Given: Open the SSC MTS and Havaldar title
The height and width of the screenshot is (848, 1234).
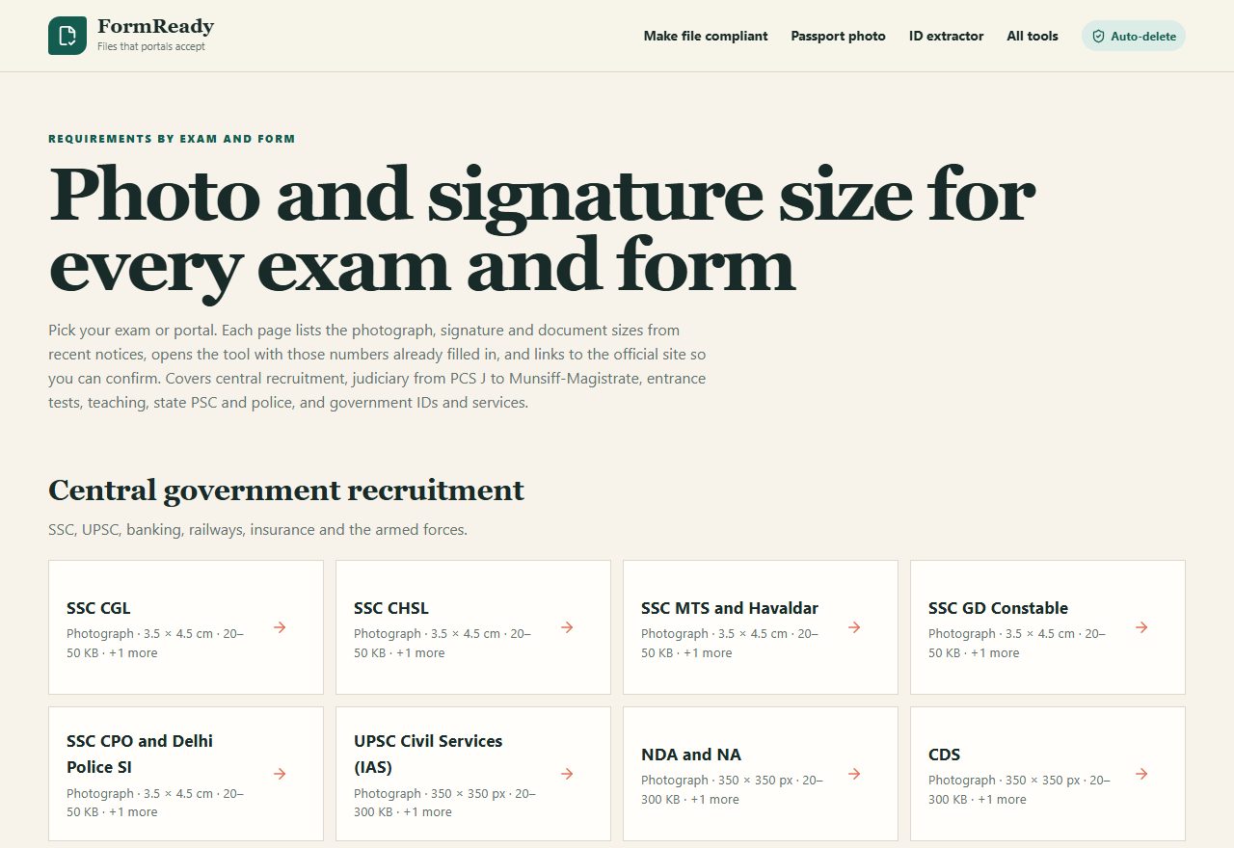Looking at the screenshot, I should pyautogui.click(x=729, y=608).
